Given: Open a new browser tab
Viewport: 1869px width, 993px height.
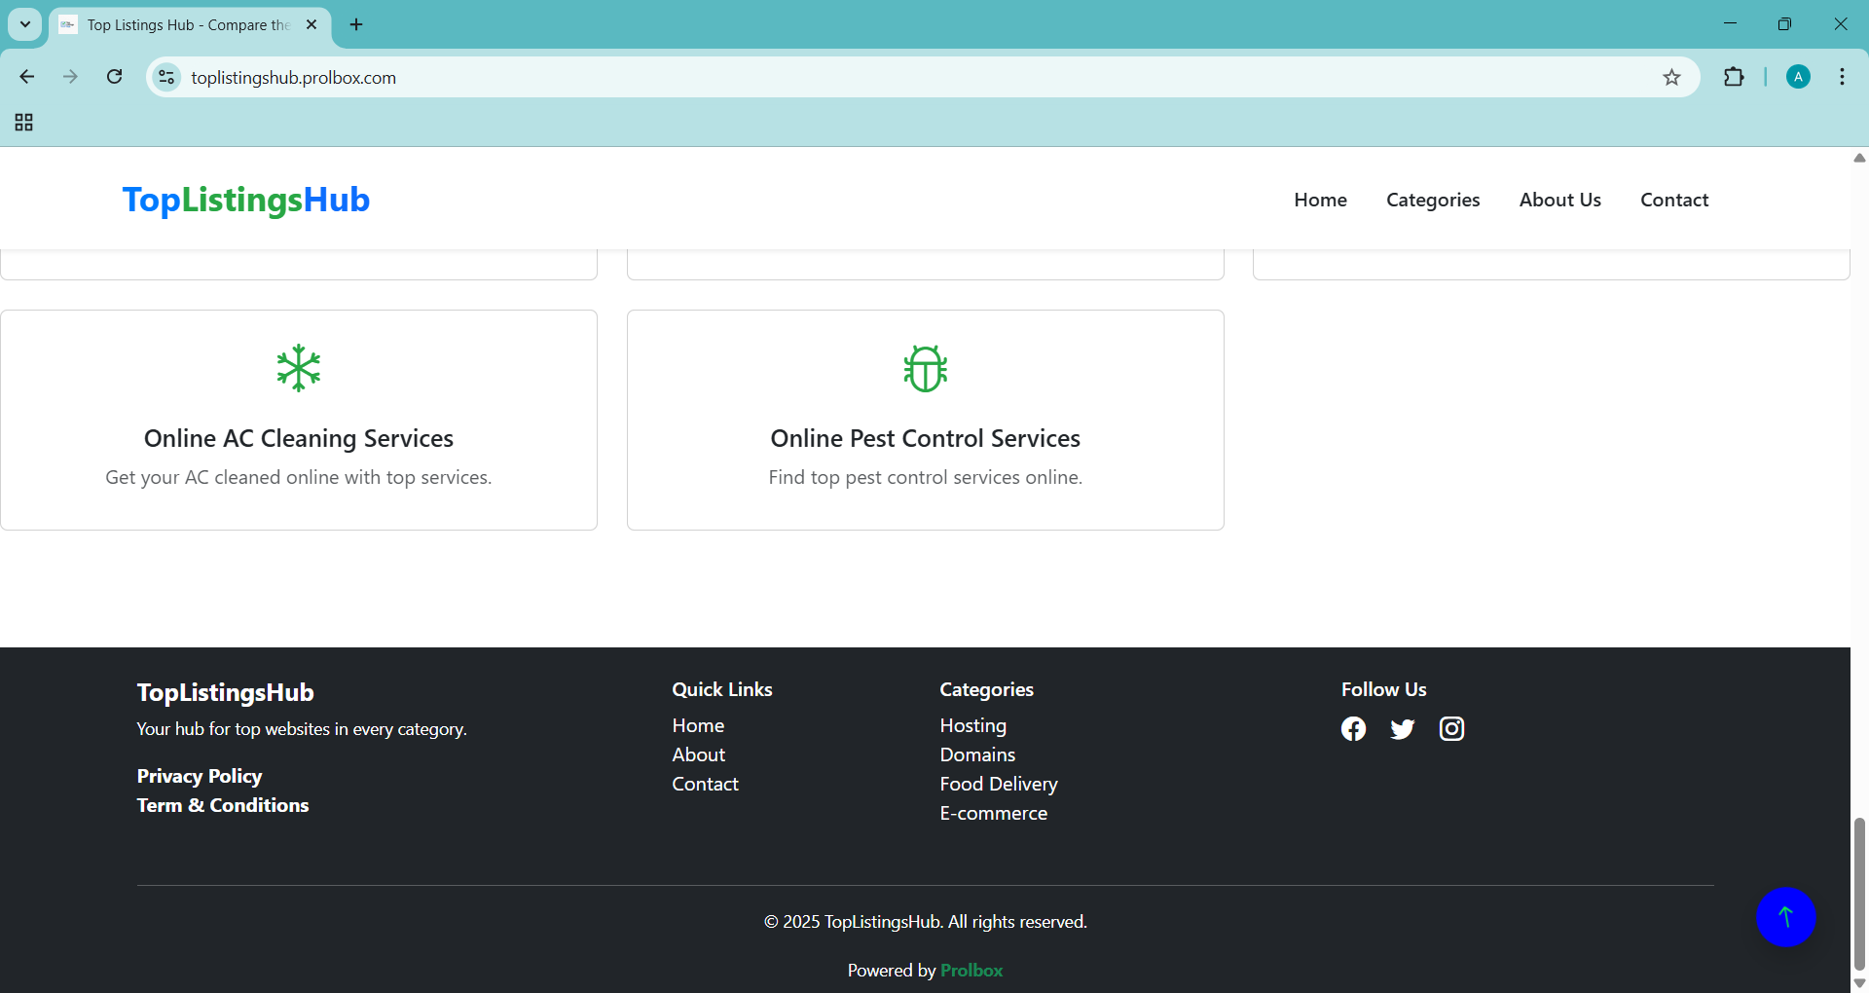Looking at the screenshot, I should [x=356, y=24].
